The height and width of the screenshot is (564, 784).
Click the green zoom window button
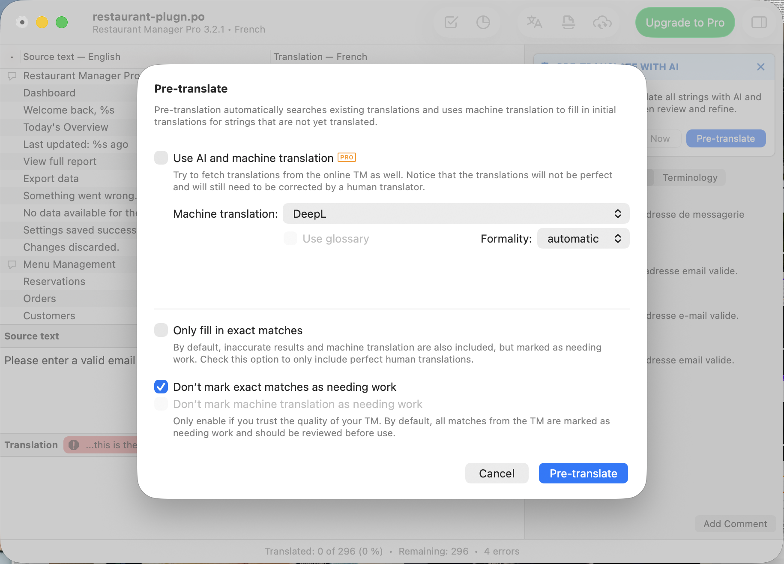pos(62,22)
